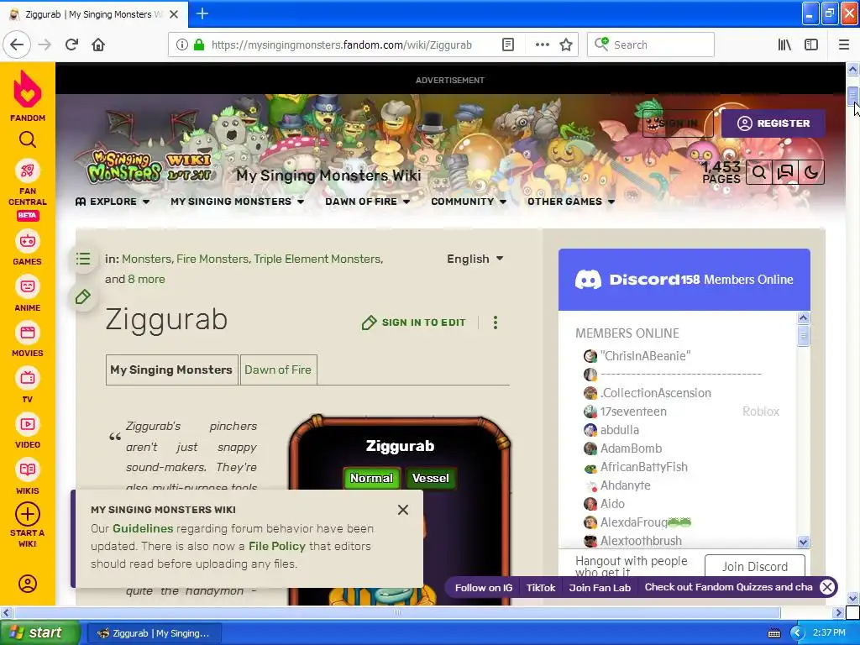
Task: Reload the page
Action: (72, 45)
